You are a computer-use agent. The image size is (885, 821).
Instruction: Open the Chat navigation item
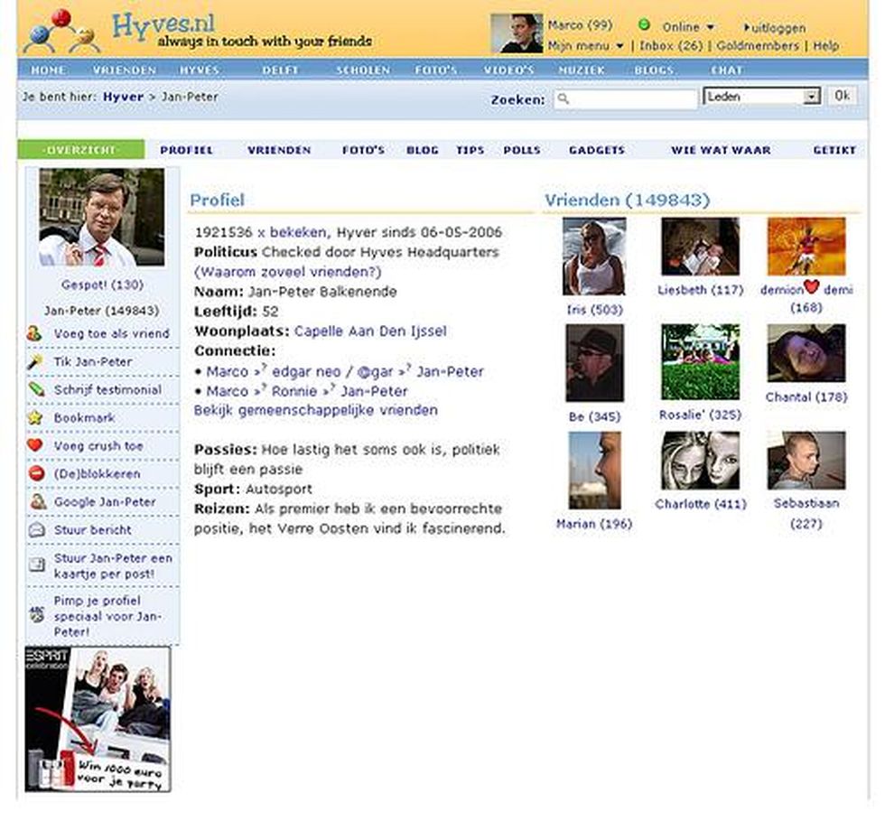(x=726, y=70)
